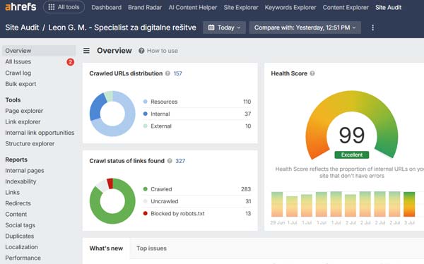Open the Today date dropdown
Image resolution: width=424 pixels, height=264 pixels.
click(x=224, y=28)
